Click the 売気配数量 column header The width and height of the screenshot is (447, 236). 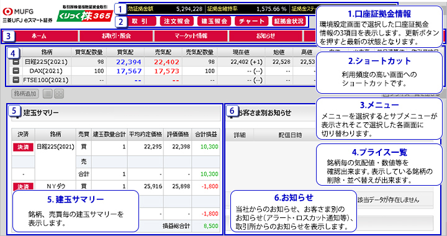pos(199,52)
